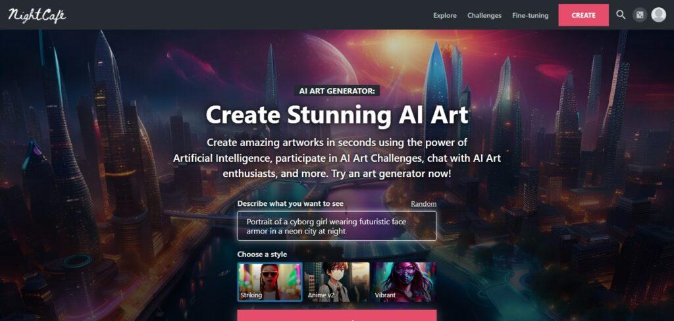The image size is (674, 321).
Task: Click the Random prompt link
Action: coord(423,204)
